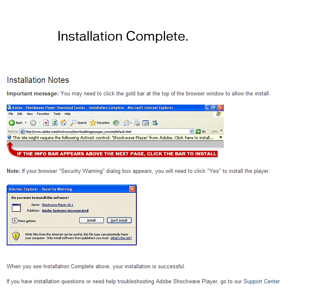The height and width of the screenshot is (297, 316).
Task: Restore the Internet Explorer window
Action: tap(214, 107)
